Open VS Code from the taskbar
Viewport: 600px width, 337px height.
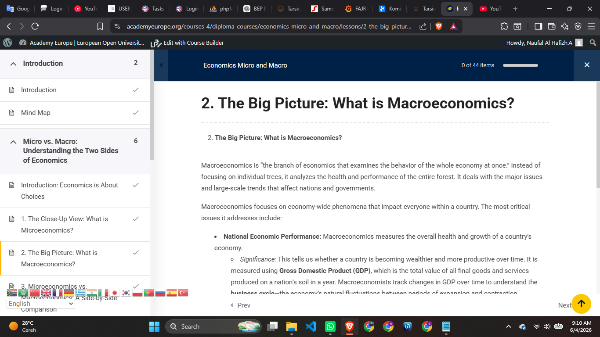[311, 326]
